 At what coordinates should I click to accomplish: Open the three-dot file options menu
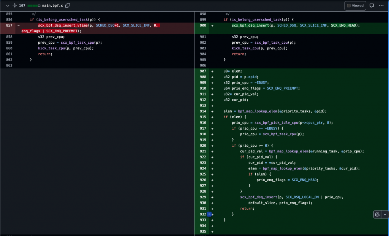pyautogui.click(x=381, y=6)
